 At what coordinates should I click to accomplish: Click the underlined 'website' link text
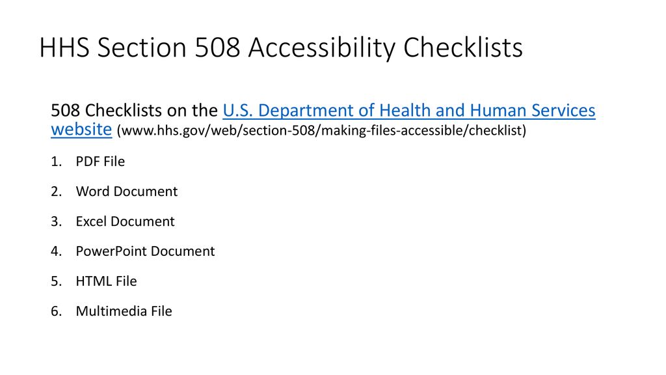pos(81,130)
